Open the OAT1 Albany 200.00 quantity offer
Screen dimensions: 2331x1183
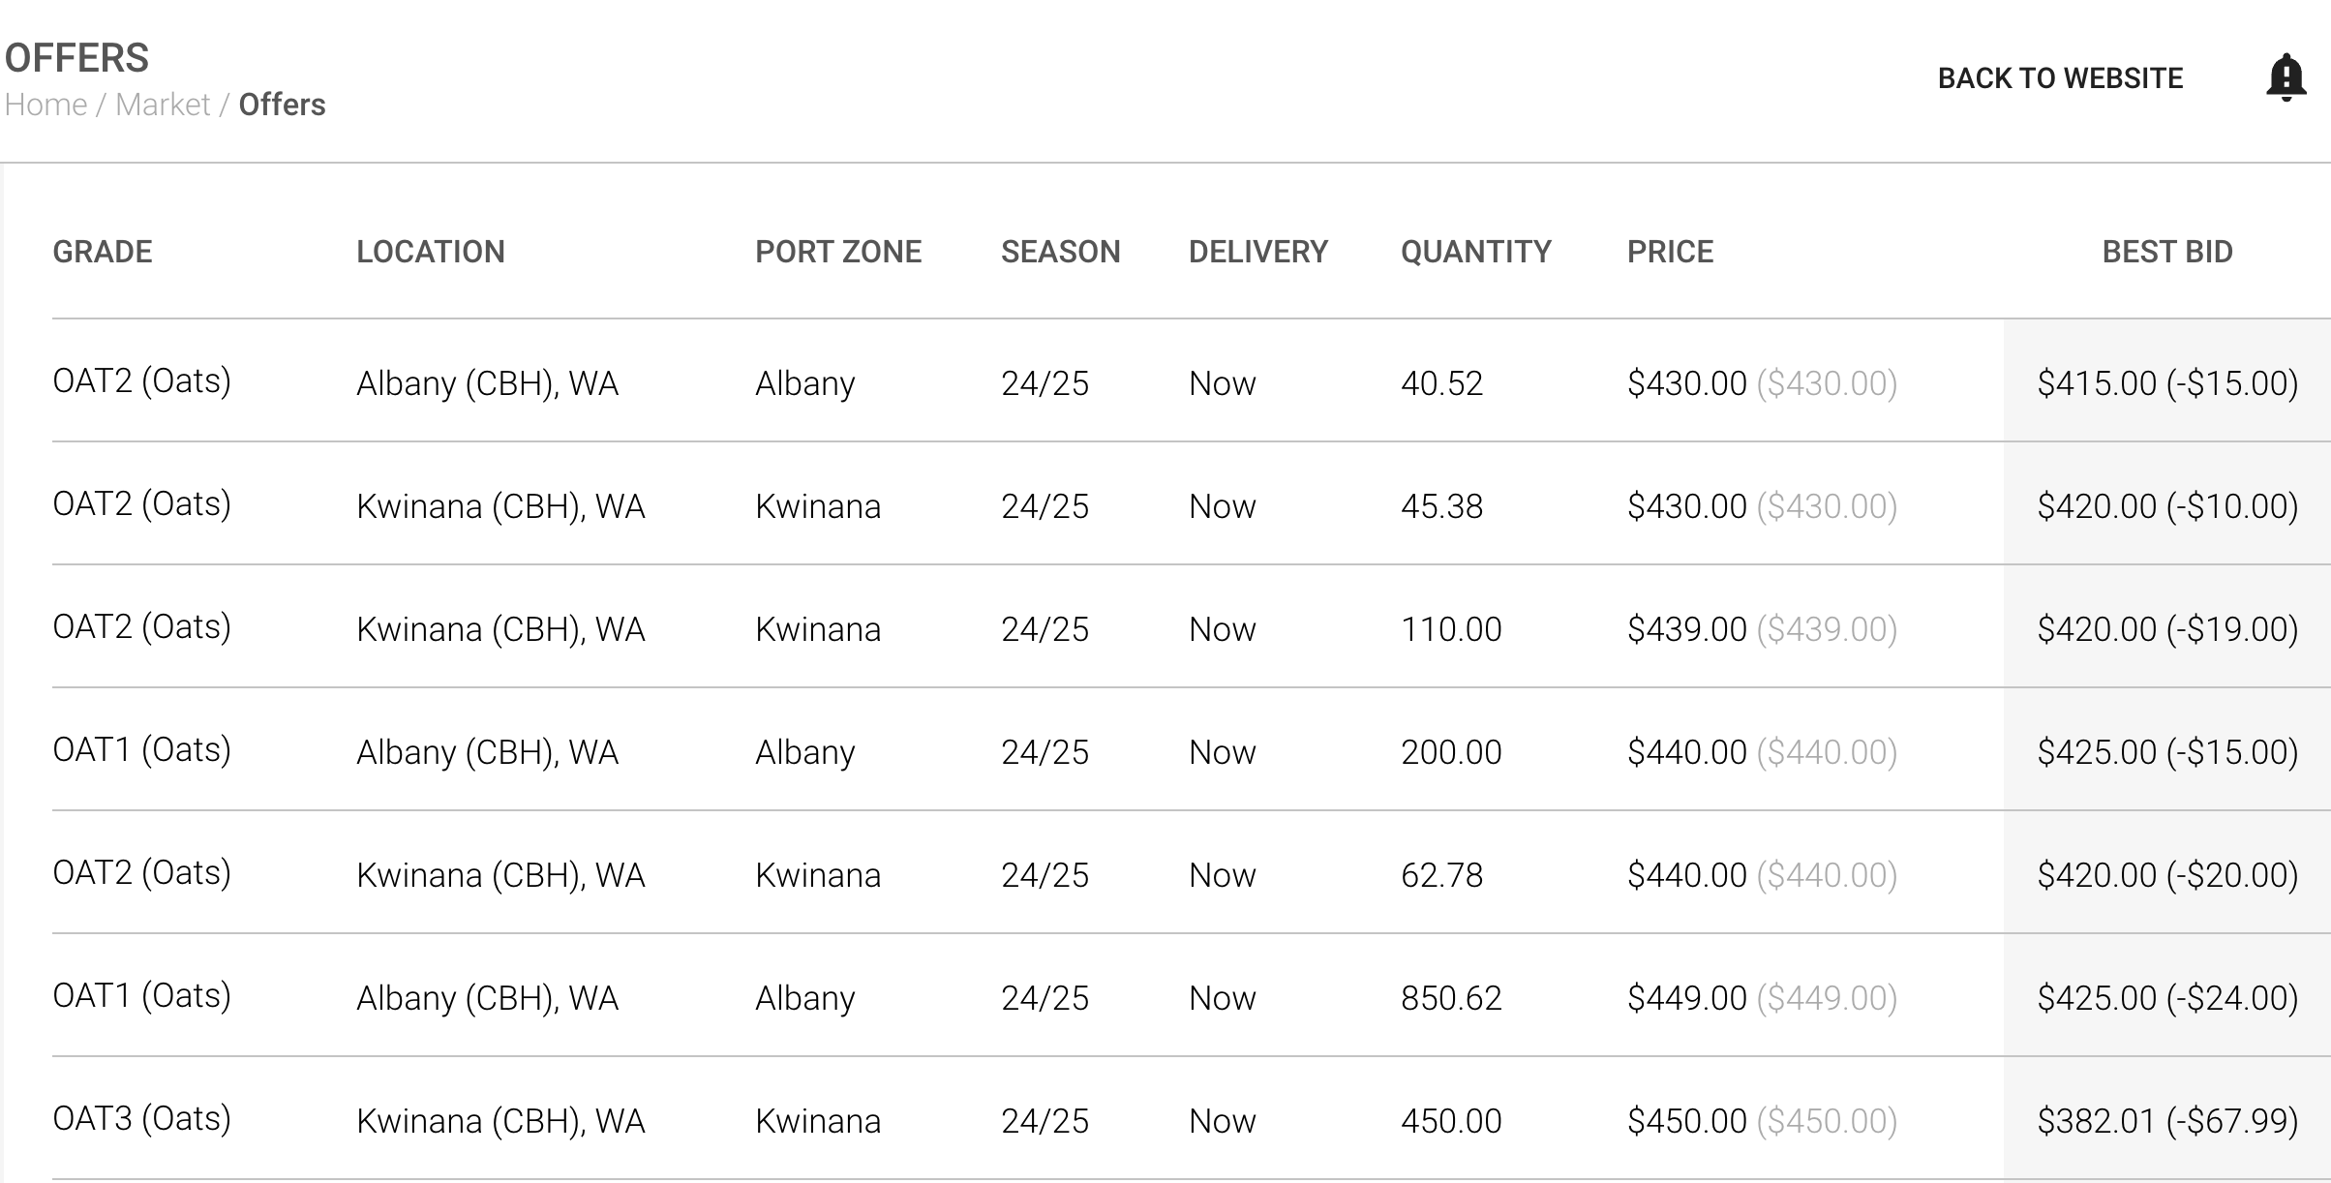(x=678, y=751)
